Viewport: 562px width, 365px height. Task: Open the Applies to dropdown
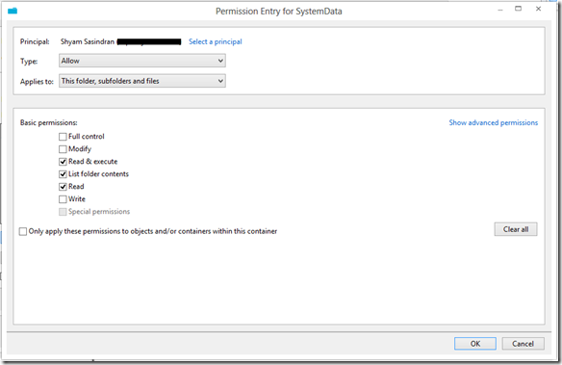(x=142, y=81)
